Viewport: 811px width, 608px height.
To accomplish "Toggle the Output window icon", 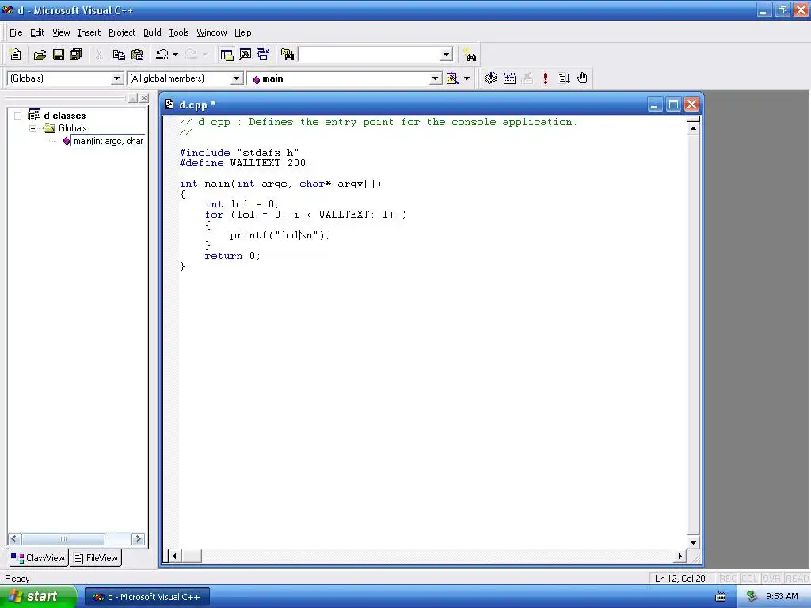I will (245, 55).
